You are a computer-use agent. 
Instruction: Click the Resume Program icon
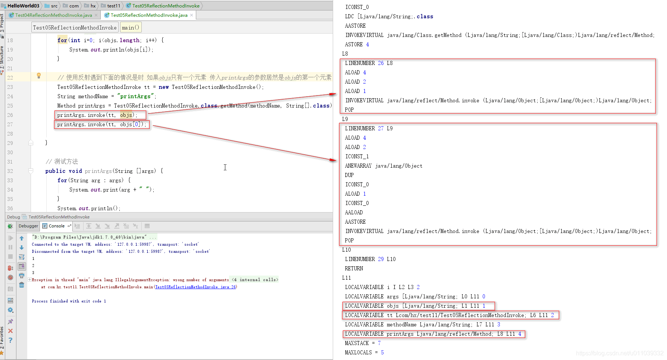(10, 238)
